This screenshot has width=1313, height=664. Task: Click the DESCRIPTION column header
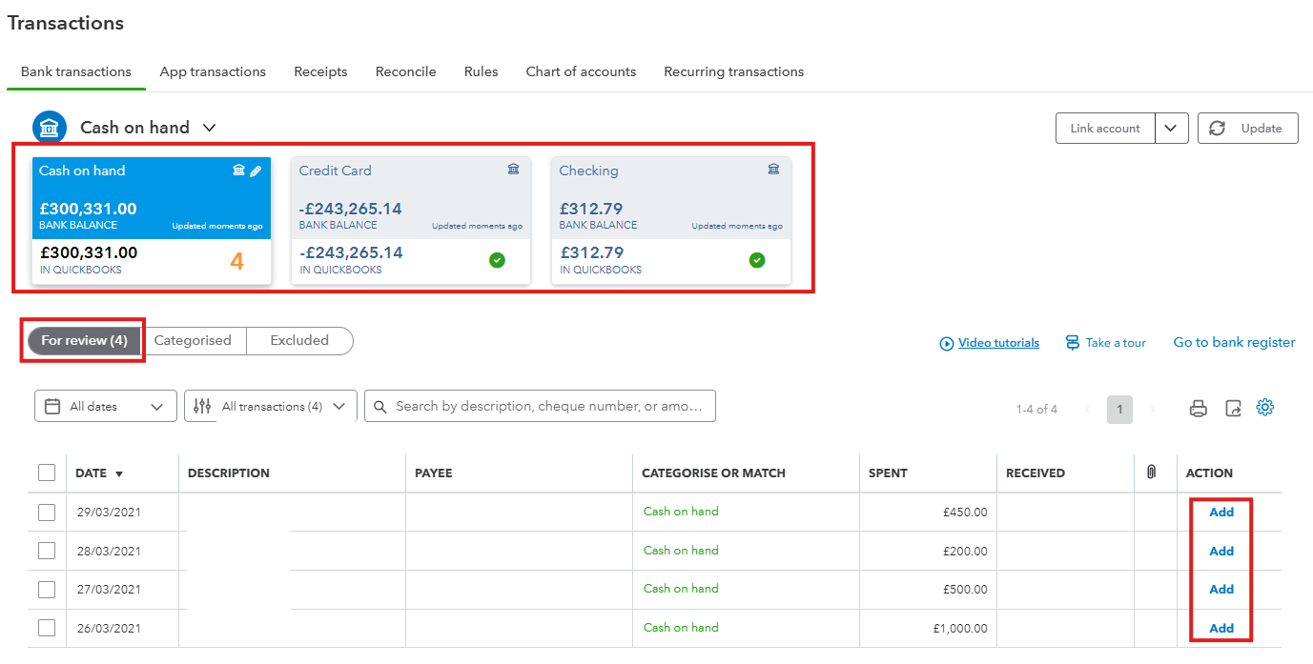[229, 473]
